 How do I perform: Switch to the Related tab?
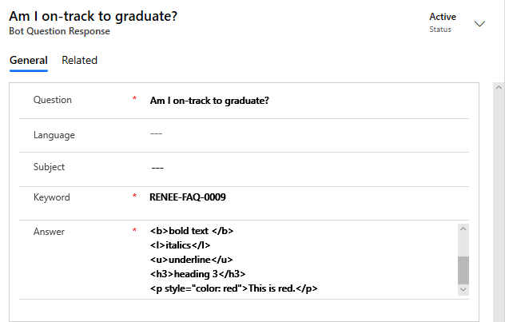[x=79, y=61]
